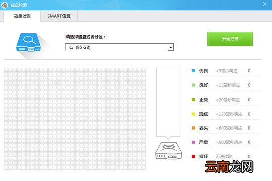This screenshot has width=272, height=181.
Task: Click the green 开始扫描 start scan button
Action: coord(230,39)
